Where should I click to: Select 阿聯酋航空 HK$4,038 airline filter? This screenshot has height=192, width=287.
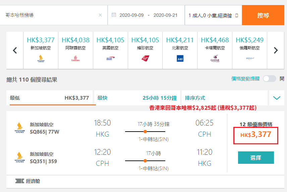click(75, 50)
